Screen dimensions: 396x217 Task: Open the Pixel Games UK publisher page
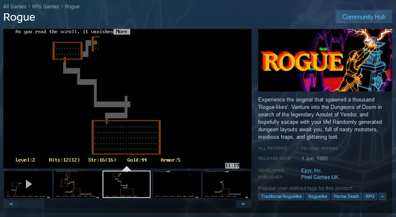(320, 177)
